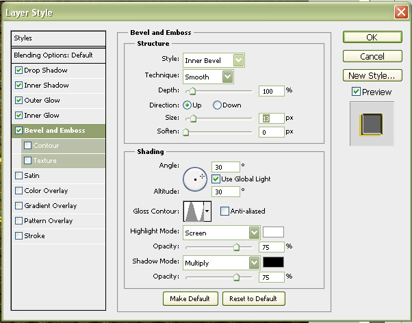Select the Drop Shadow label in the list
This screenshot has height=323, width=412.
46,70
